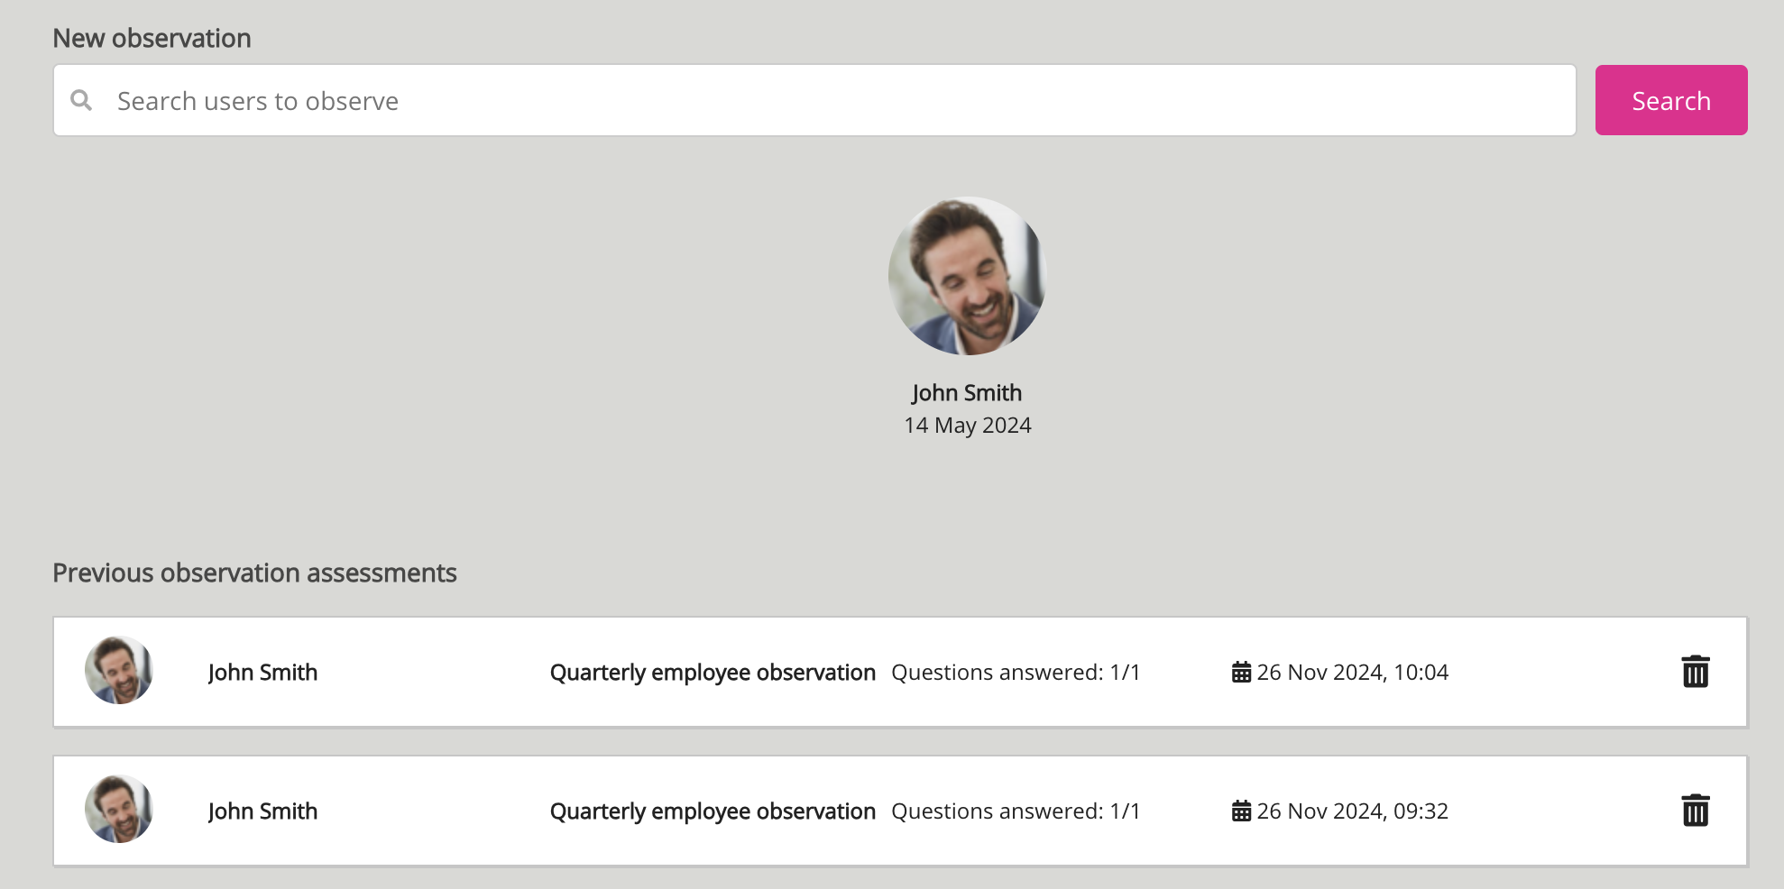Image resolution: width=1784 pixels, height=889 pixels.
Task: Click John Smith name in 10:04 row
Action: (x=262, y=673)
